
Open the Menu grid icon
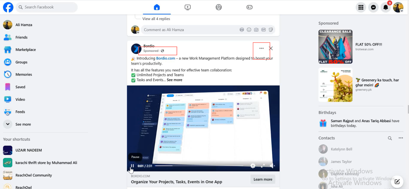coord(361,7)
